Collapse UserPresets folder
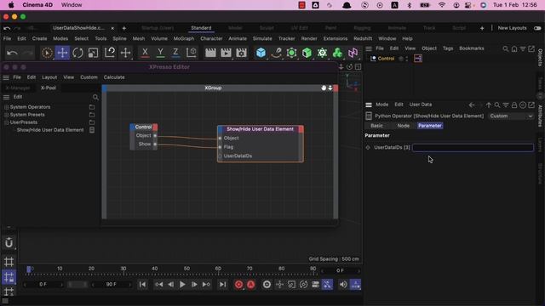Screen dimensions: 545x306 coord(6,122)
